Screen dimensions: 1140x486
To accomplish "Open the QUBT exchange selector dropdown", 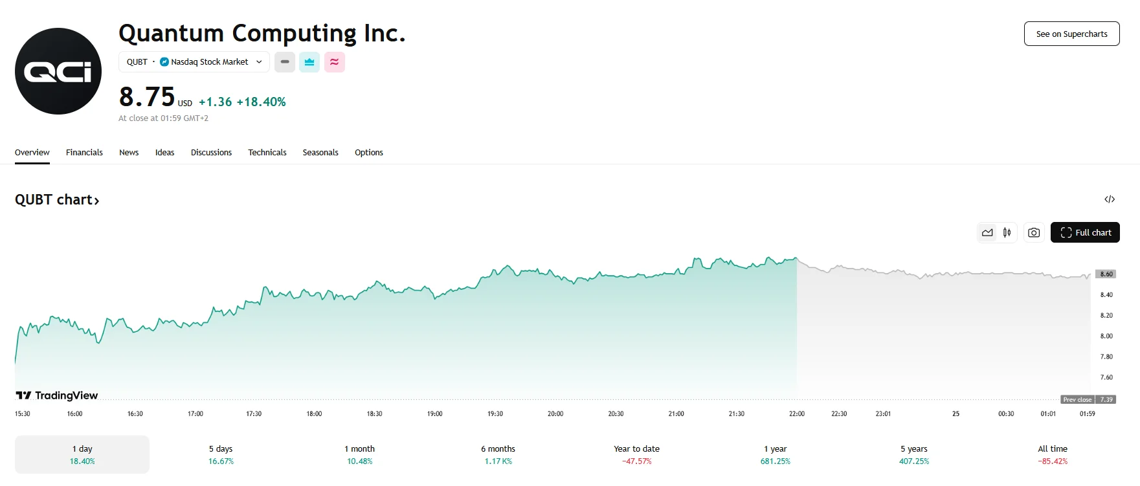I will 258,61.
